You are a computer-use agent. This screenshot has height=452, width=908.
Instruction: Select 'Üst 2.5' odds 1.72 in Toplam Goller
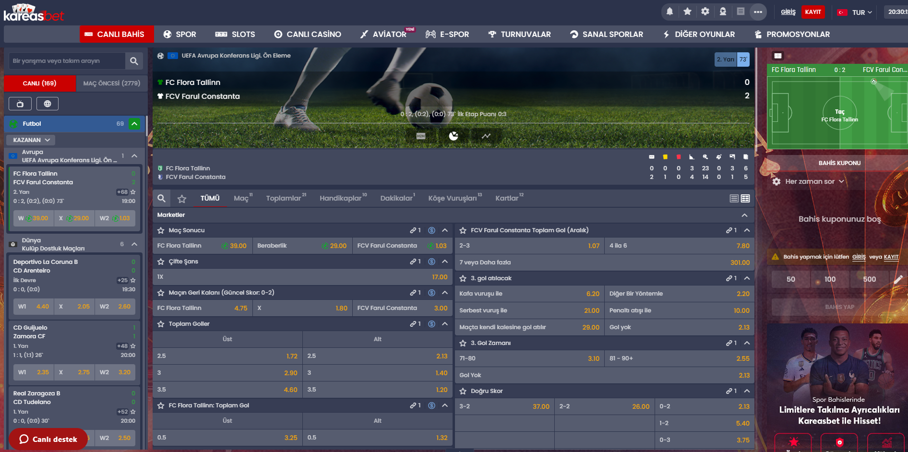click(x=227, y=356)
